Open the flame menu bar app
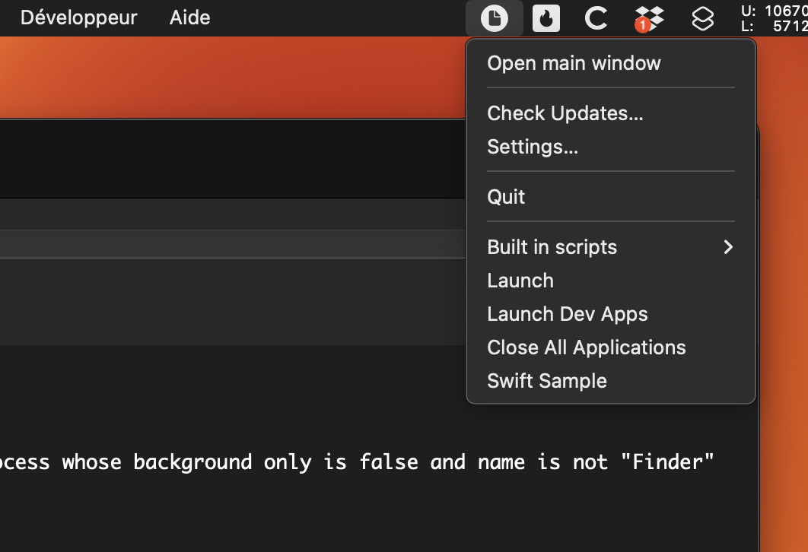 (546, 17)
